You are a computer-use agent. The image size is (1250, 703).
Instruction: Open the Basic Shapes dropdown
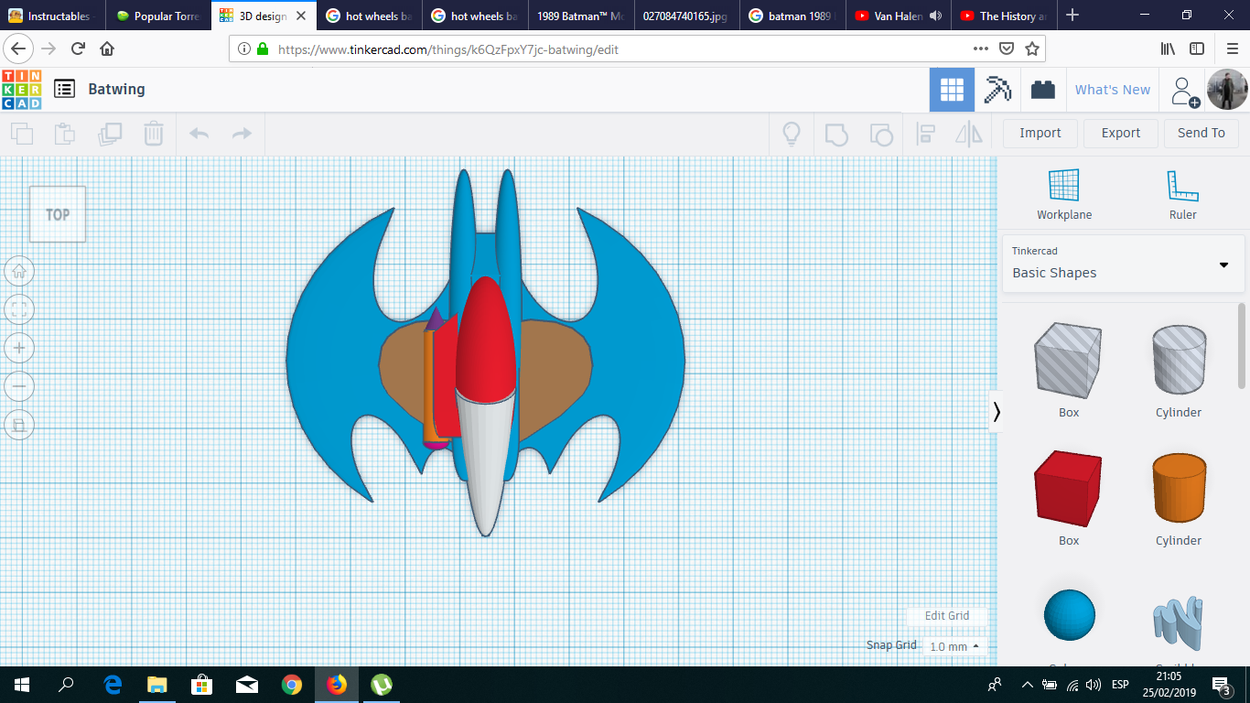tap(1123, 272)
